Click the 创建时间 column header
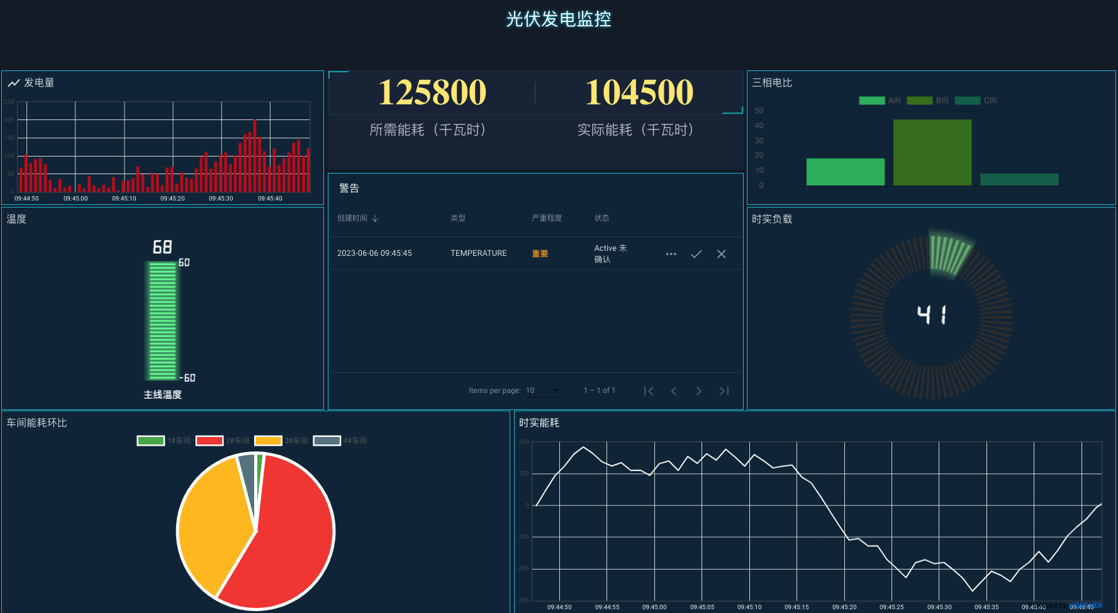This screenshot has width=1118, height=613. tap(352, 218)
